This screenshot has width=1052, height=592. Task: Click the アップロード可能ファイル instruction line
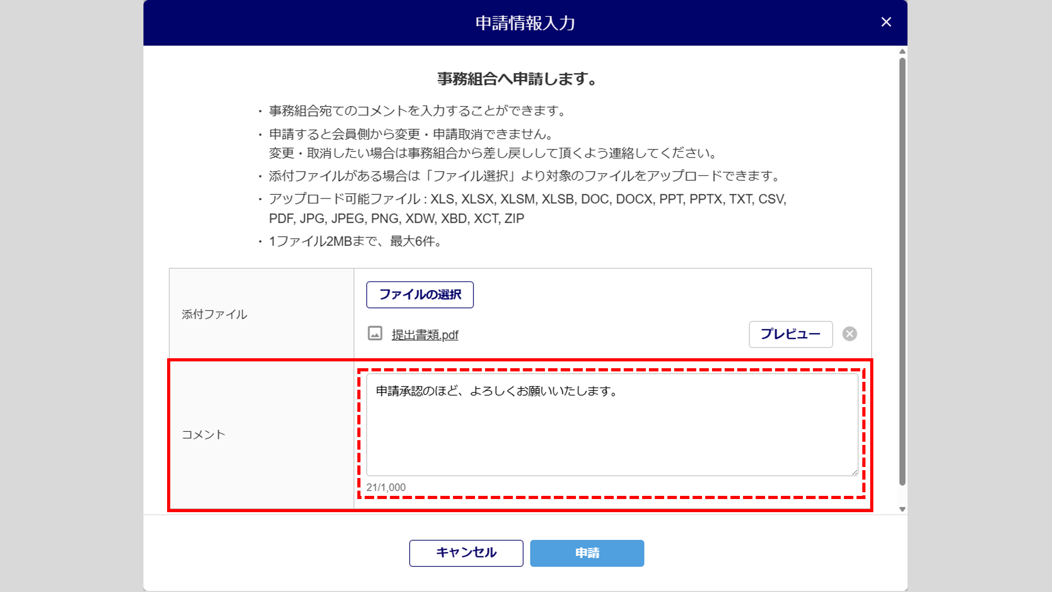point(527,200)
